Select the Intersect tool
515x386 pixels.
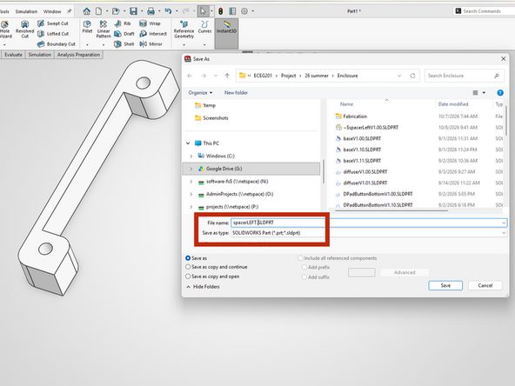point(153,34)
